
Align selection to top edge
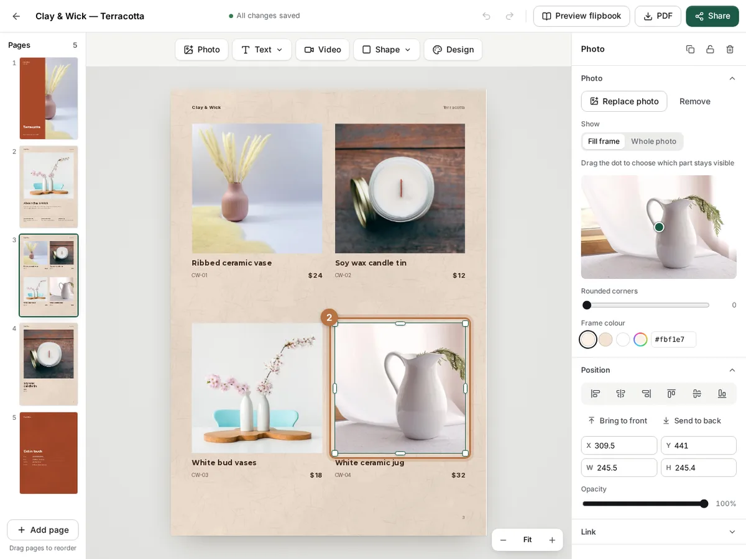[671, 394]
